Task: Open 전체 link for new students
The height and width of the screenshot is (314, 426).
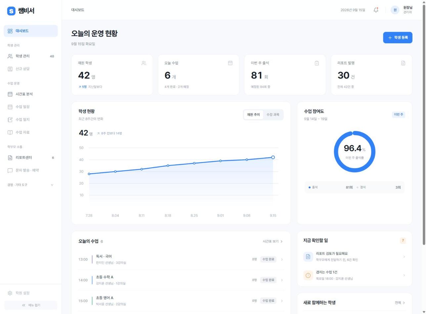Action: (400, 303)
